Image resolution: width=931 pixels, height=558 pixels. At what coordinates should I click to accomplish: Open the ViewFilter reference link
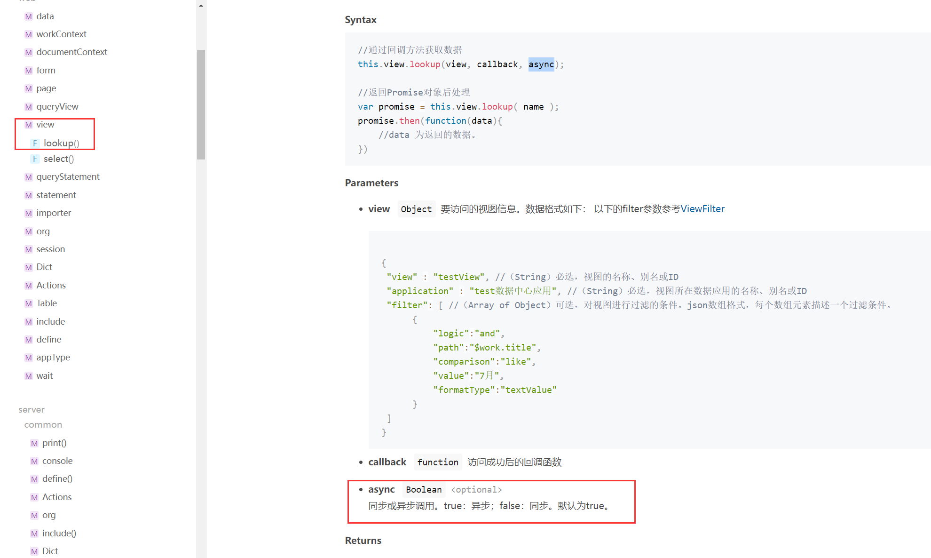(702, 209)
